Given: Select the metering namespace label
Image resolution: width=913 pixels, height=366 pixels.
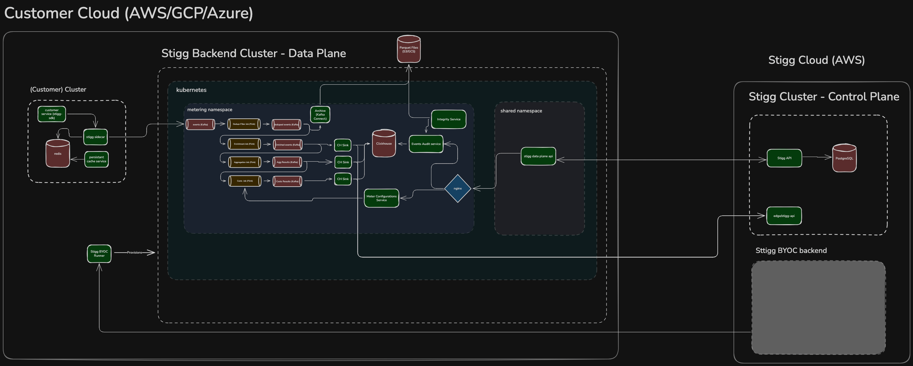Looking at the screenshot, I should coord(210,110).
